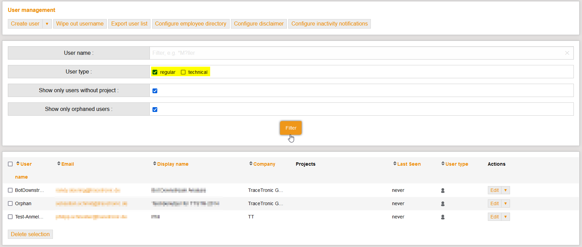Click sort arrows icon next to User type

pos(443,164)
